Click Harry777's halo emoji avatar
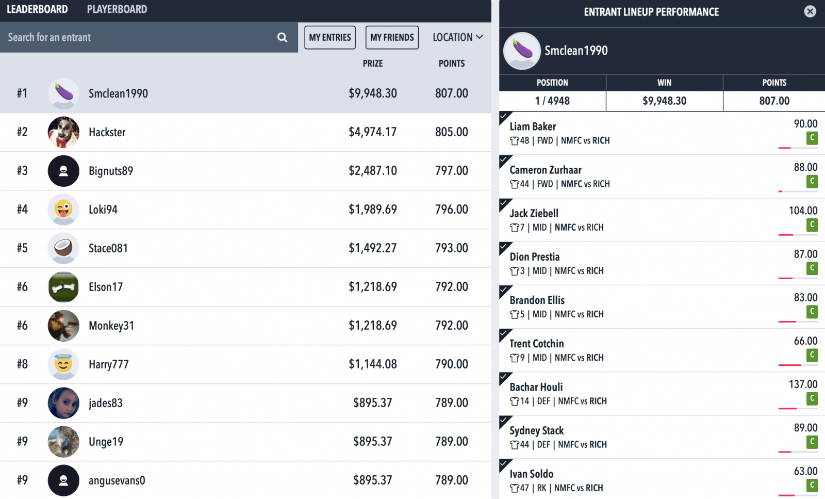This screenshot has height=499, width=825. (63, 364)
